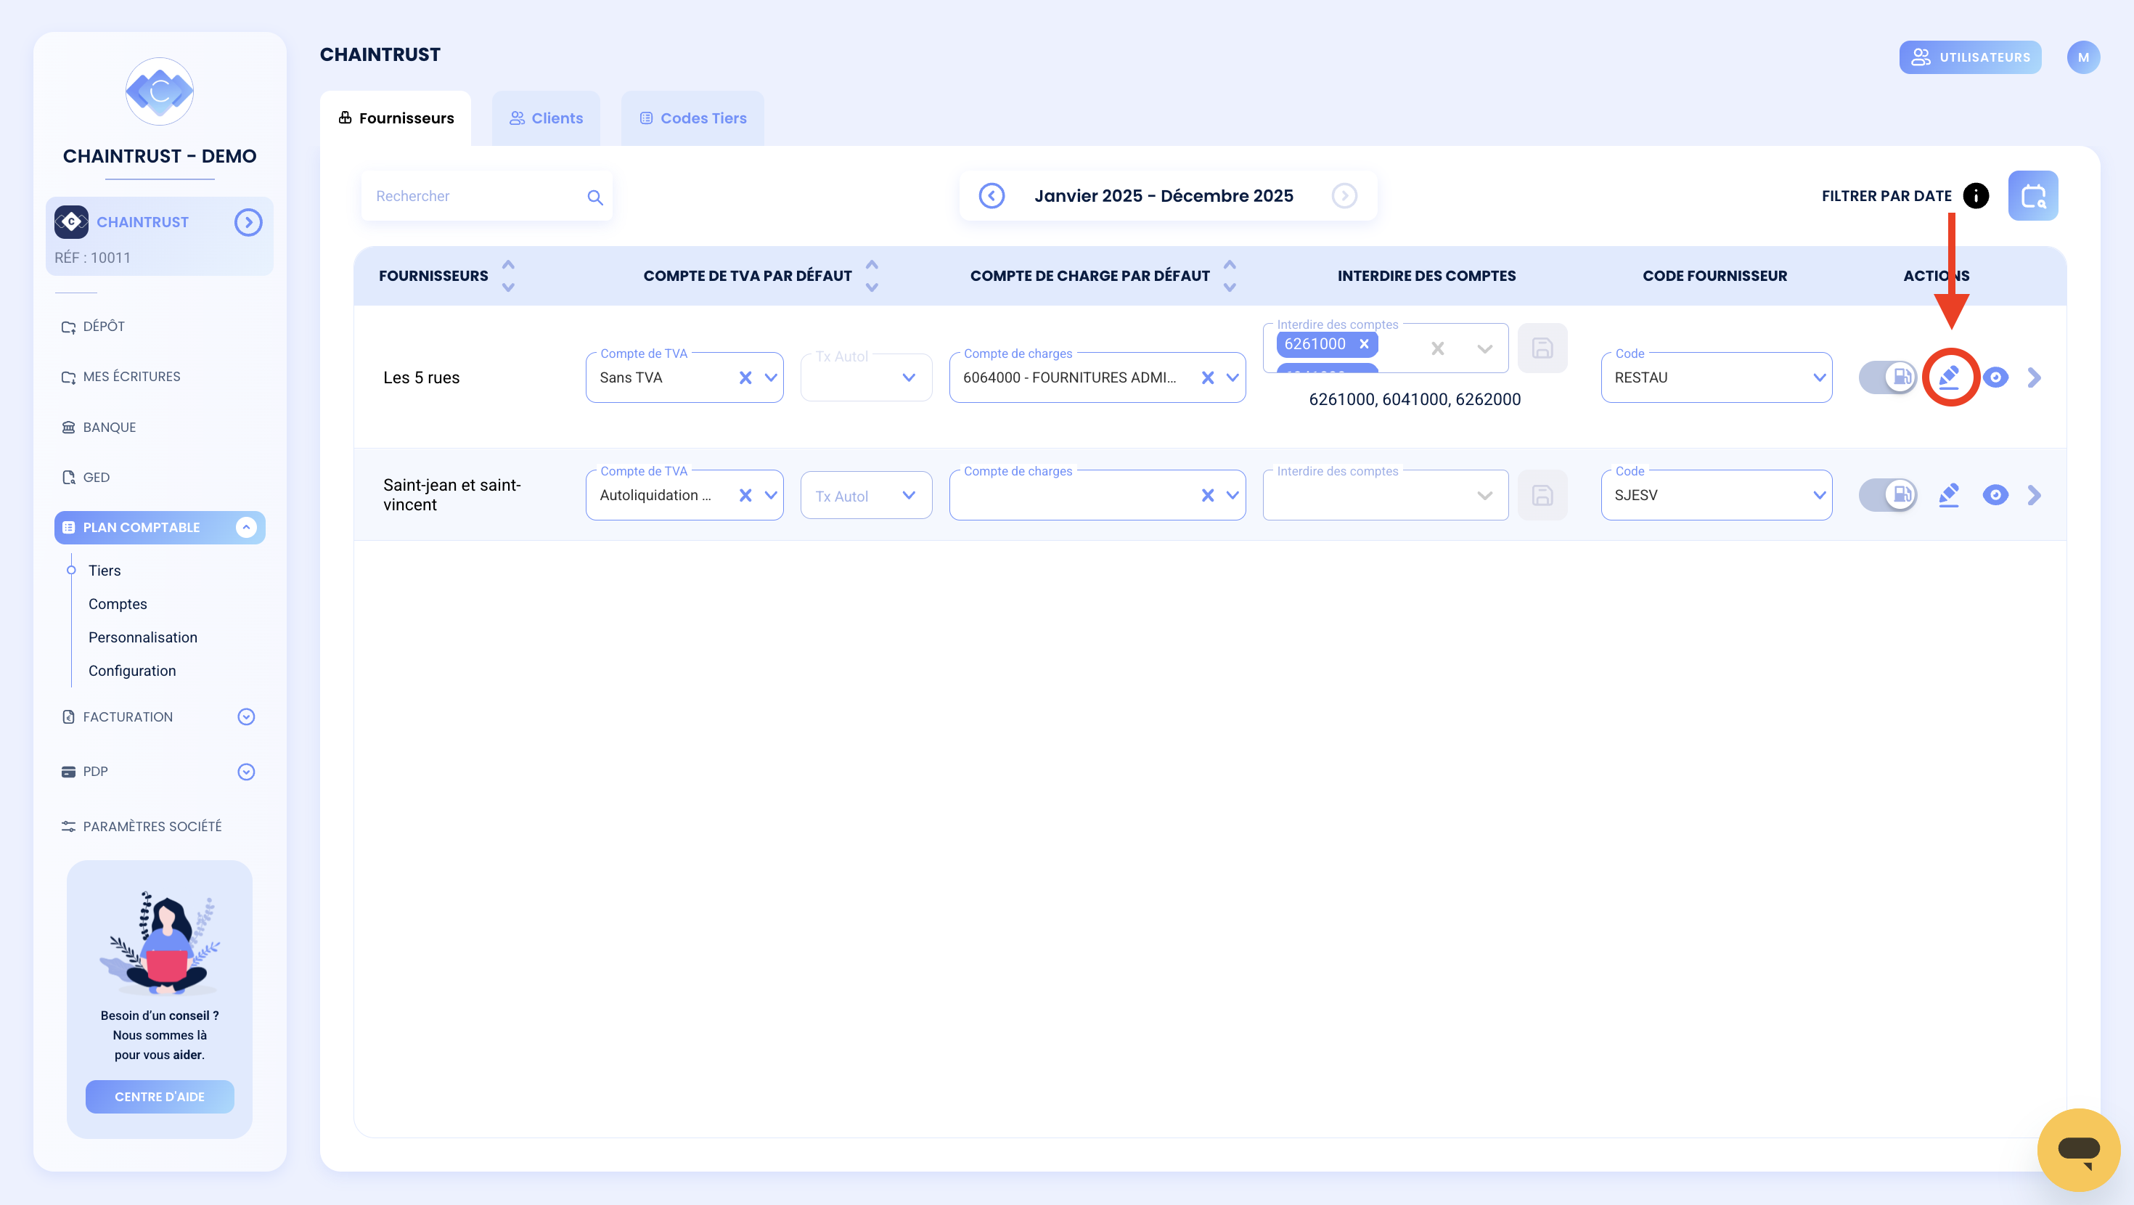Click the eye icon for Saint-jean et saint-vincent

tap(1995, 495)
